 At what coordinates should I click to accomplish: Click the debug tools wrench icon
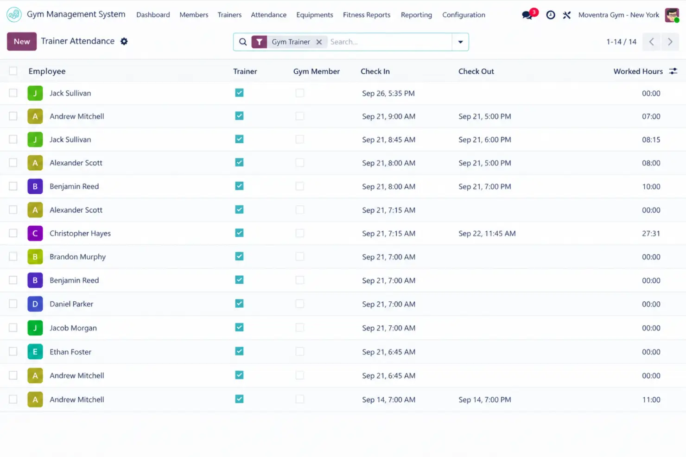click(x=567, y=15)
